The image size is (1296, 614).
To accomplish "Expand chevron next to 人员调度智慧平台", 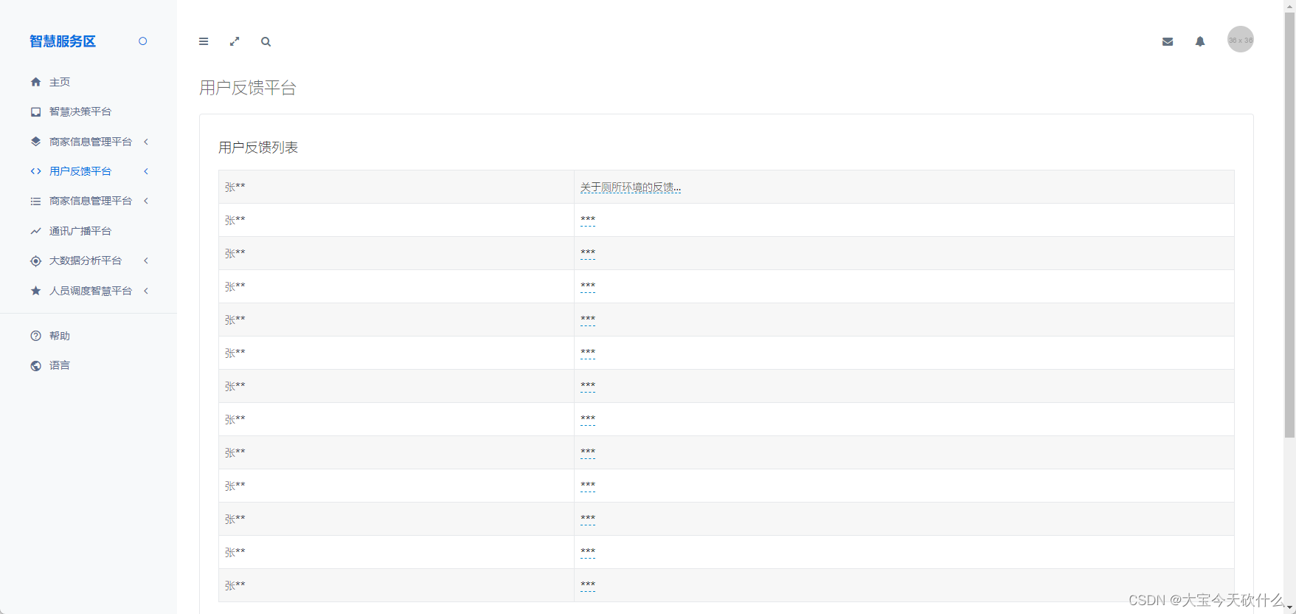I will tap(146, 291).
